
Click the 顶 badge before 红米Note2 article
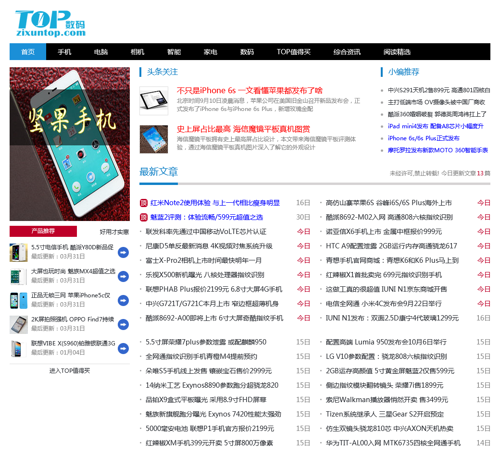[x=143, y=203]
